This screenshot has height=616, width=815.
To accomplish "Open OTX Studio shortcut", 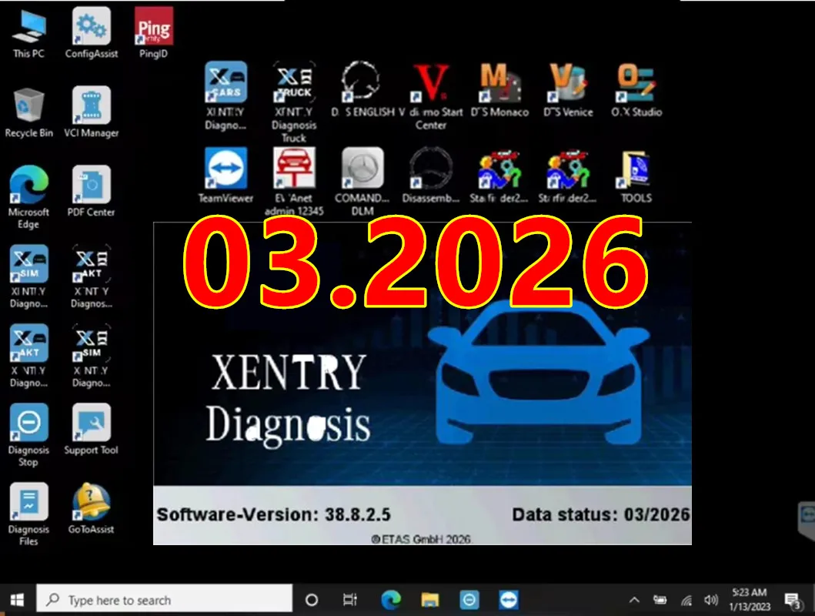I will (x=636, y=89).
